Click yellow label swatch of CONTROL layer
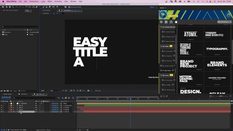 11,103
